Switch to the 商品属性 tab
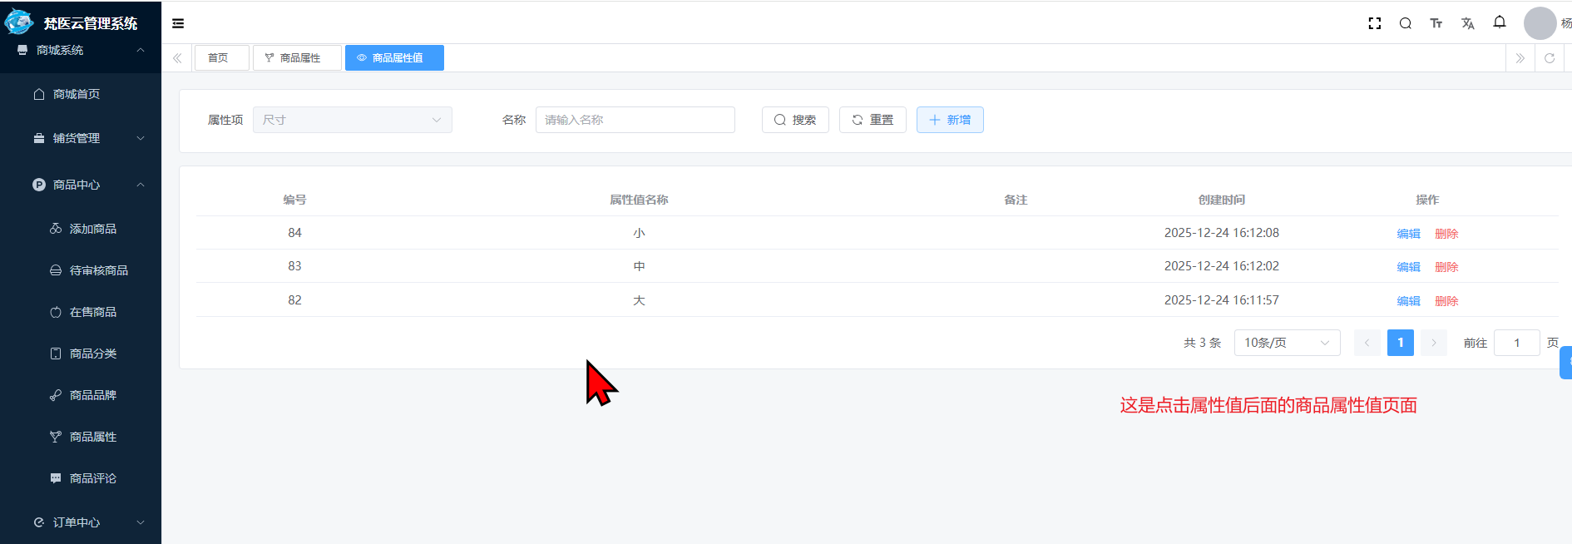 tap(297, 58)
